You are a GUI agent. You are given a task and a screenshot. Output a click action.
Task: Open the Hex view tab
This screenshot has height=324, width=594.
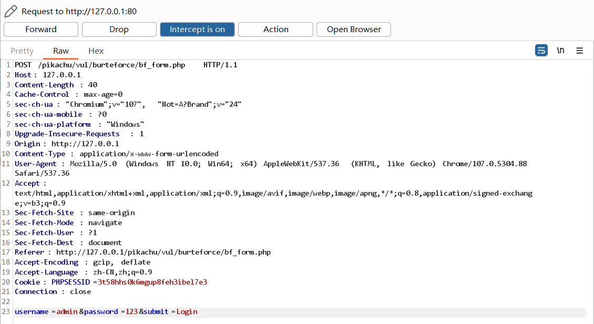point(96,51)
